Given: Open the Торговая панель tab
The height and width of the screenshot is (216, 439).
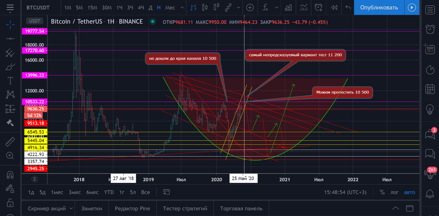Looking at the screenshot, I should (241, 208).
